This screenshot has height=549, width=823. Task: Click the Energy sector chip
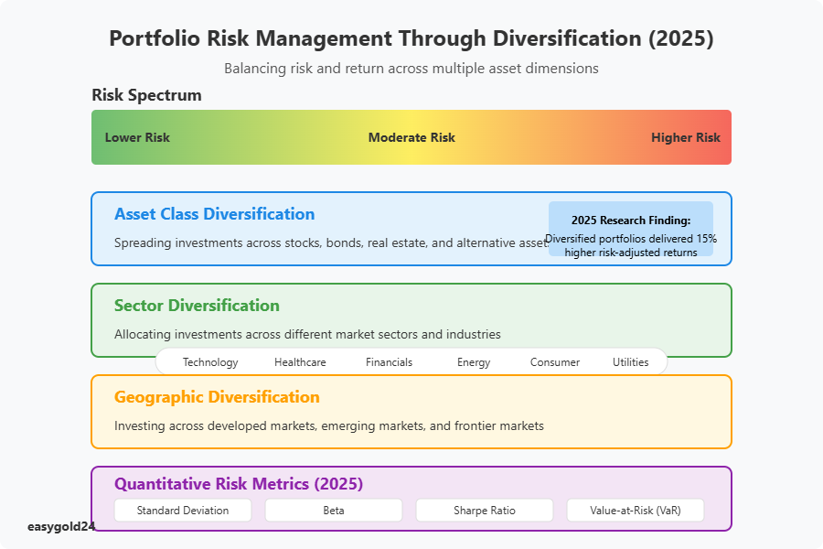pos(474,361)
